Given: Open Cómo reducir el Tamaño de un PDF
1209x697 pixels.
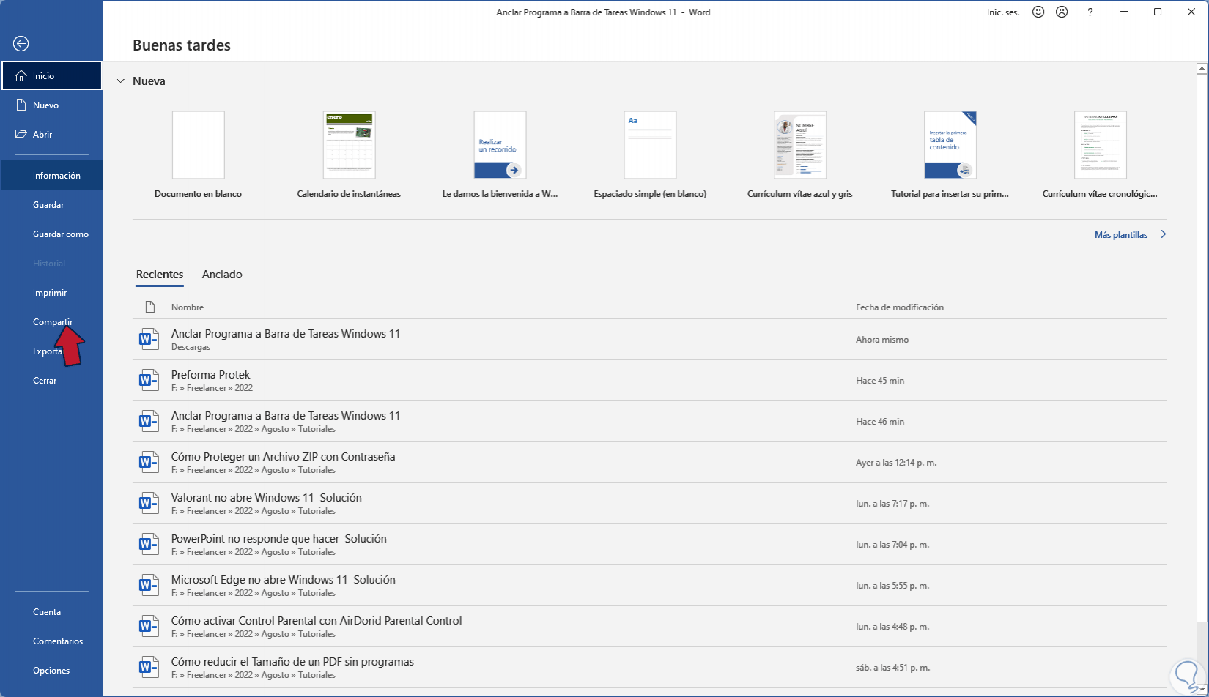Looking at the screenshot, I should click(x=649, y=667).
